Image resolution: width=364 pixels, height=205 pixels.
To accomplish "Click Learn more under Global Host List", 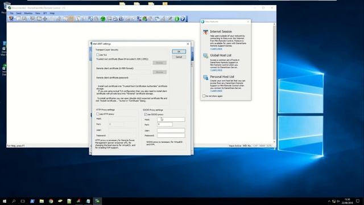I will click(x=216, y=70).
